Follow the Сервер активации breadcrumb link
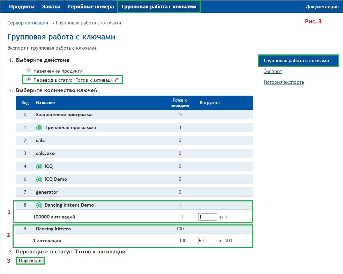The height and width of the screenshot is (274, 343). click(x=28, y=23)
